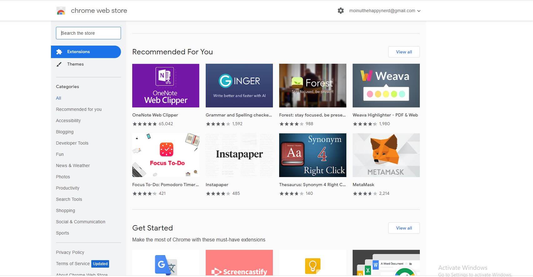This screenshot has width=533, height=277.
Task: Open the Search Tools category
Action: click(x=69, y=199)
